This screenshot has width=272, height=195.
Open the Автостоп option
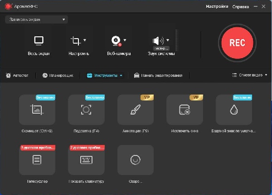click(17, 75)
